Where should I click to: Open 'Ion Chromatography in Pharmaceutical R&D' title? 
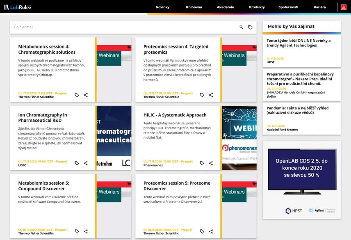coord(43,117)
